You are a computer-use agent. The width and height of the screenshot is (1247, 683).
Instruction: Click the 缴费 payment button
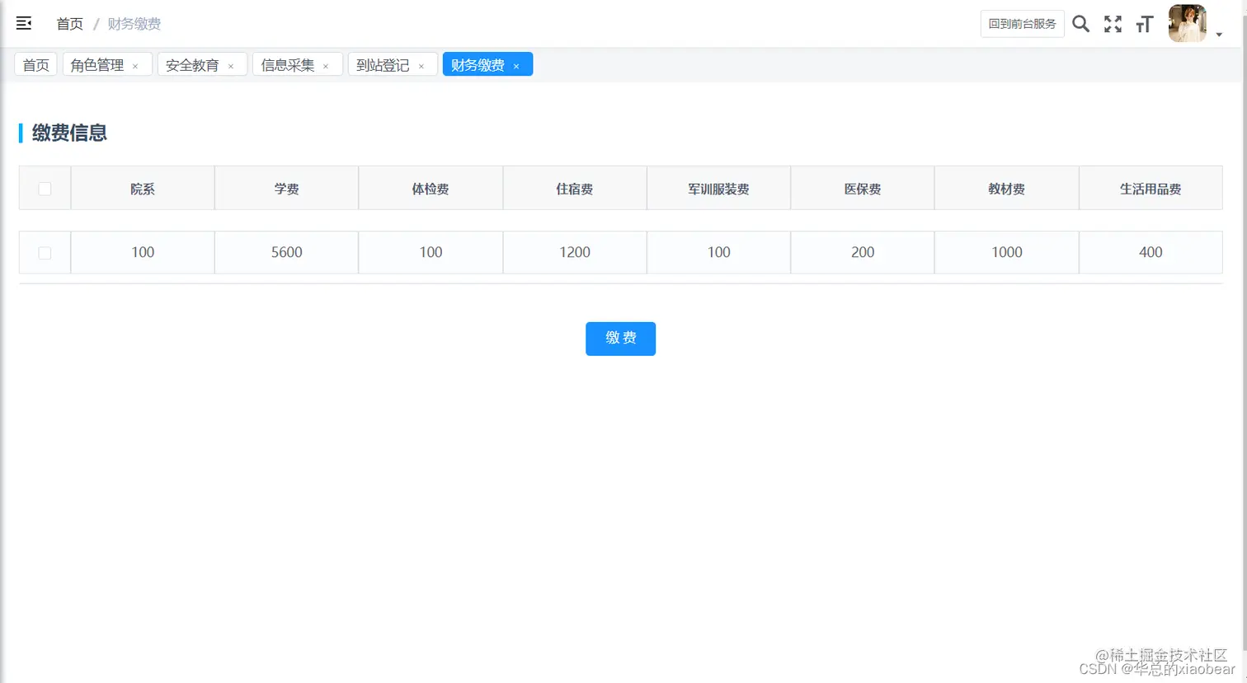(x=620, y=338)
